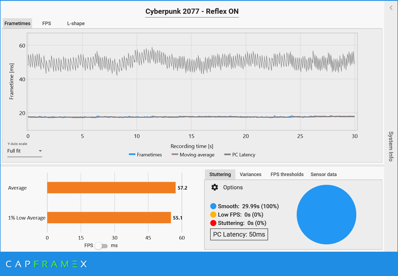
Task: Click the Y-Axis scale dropdown arrow
Action: tap(40, 151)
